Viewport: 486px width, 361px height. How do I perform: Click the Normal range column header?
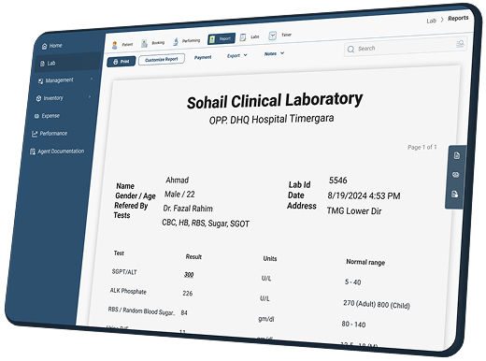point(365,262)
